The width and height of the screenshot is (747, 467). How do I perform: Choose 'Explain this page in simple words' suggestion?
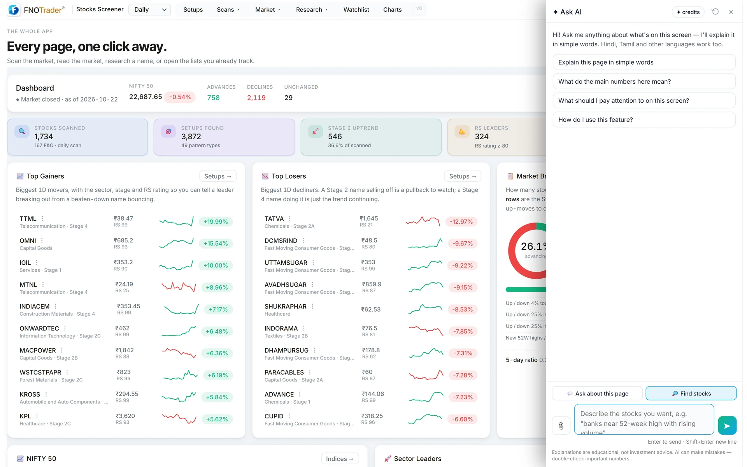click(644, 62)
